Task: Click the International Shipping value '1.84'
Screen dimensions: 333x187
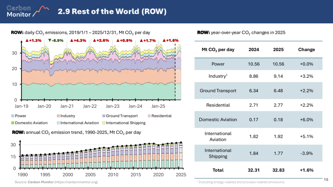Action: pyautogui.click(x=254, y=153)
